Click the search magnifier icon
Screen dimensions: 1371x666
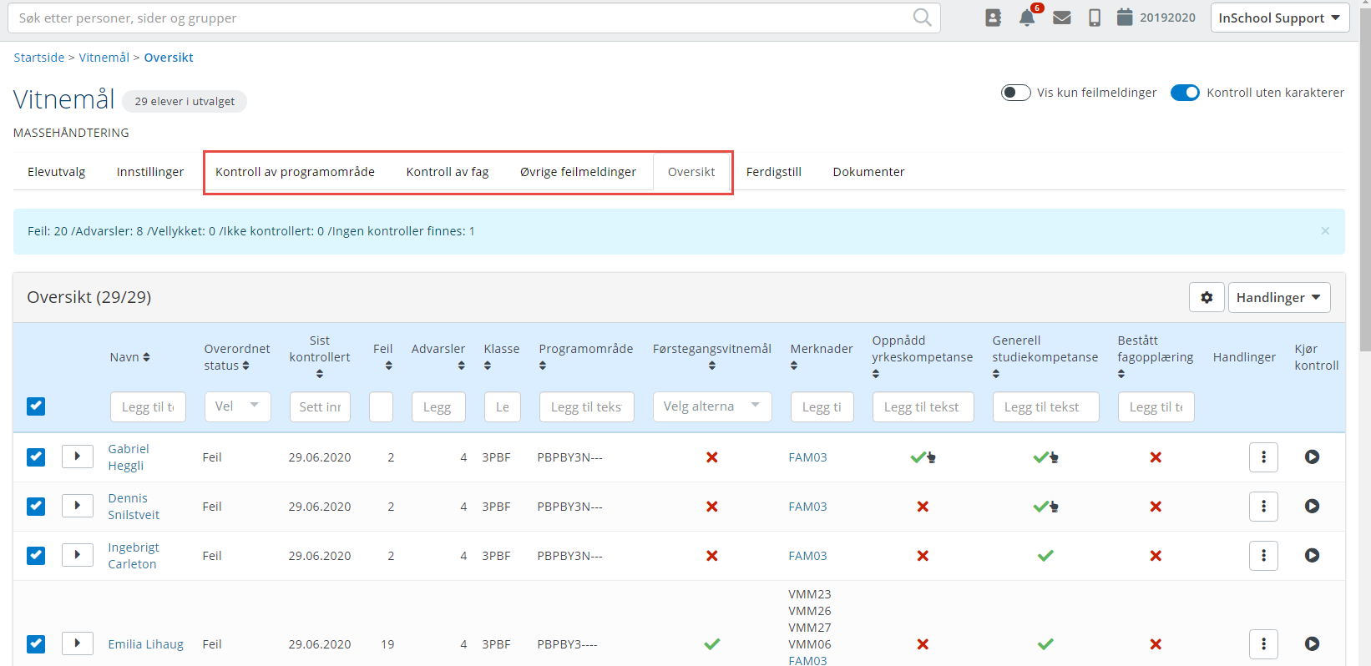[922, 18]
